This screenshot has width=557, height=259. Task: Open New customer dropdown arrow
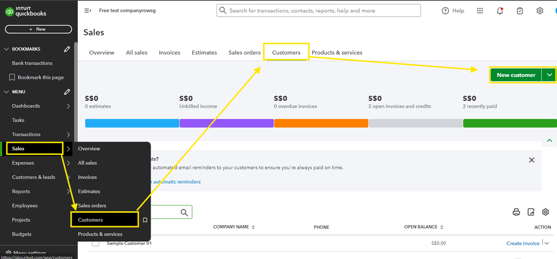click(x=550, y=75)
